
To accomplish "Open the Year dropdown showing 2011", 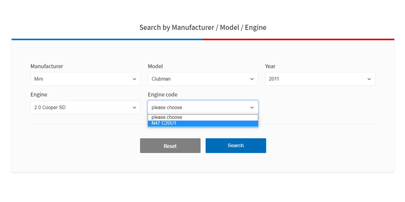I will click(x=320, y=79).
